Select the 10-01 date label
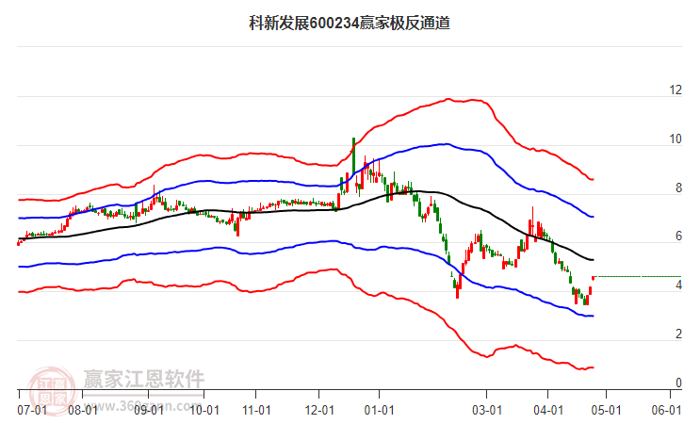 [204, 410]
